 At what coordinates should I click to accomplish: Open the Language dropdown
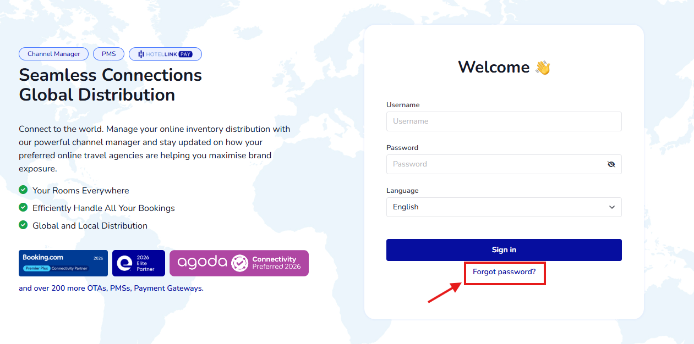[503, 207]
